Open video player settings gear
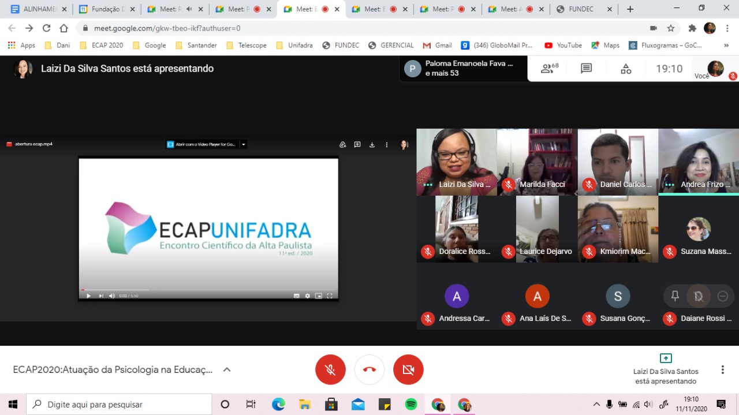 308,296
